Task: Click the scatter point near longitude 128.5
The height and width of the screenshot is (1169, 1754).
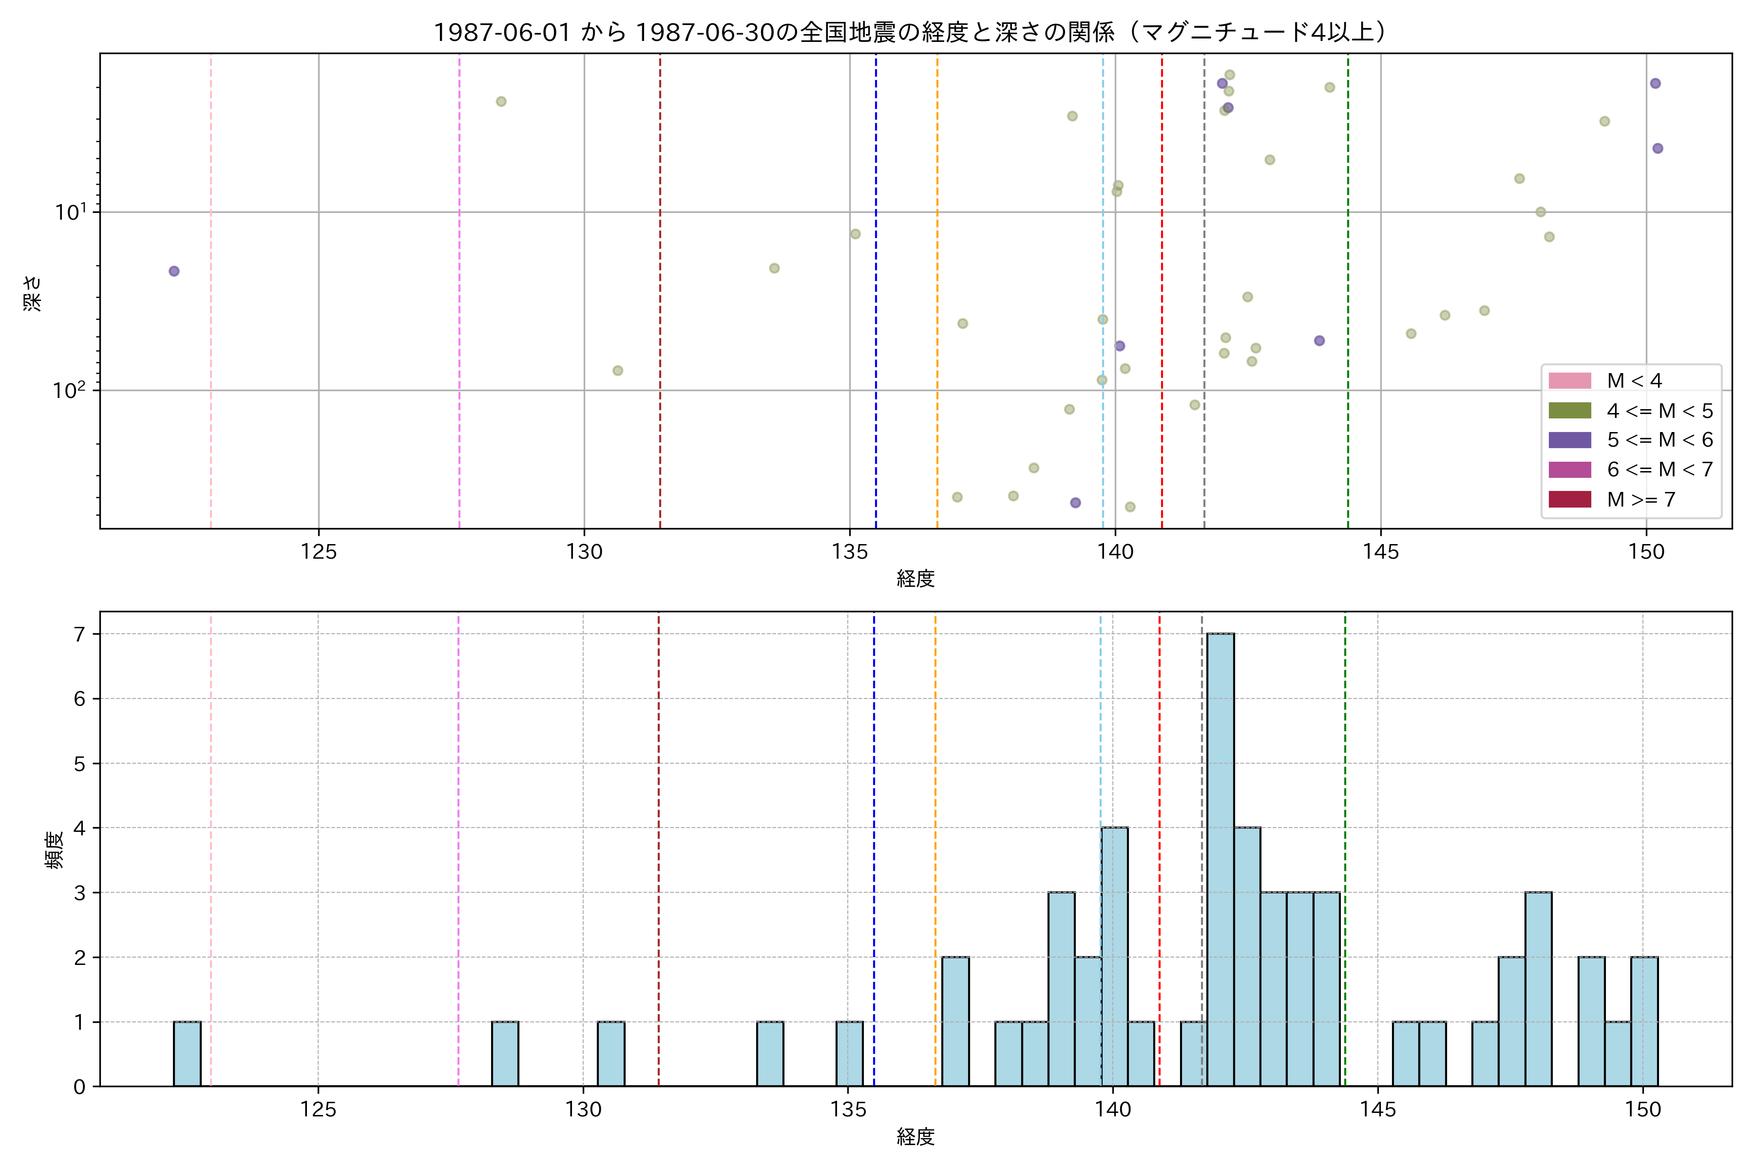Action: click(501, 101)
